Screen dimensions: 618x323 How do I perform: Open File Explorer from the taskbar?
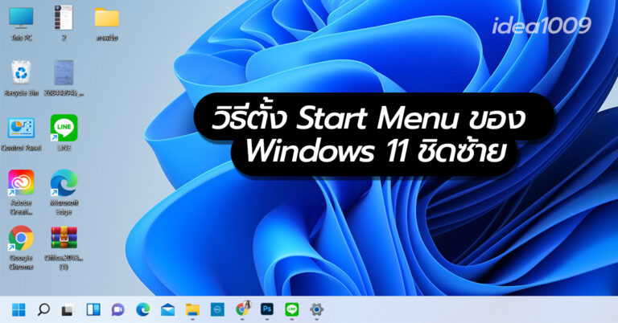point(192,309)
